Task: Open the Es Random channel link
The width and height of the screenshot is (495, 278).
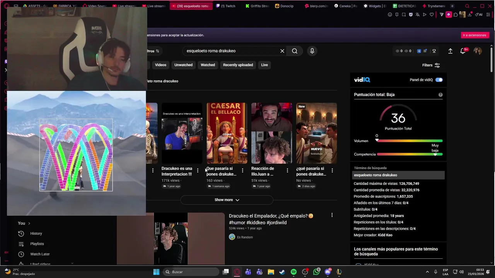Action: pyautogui.click(x=245, y=237)
